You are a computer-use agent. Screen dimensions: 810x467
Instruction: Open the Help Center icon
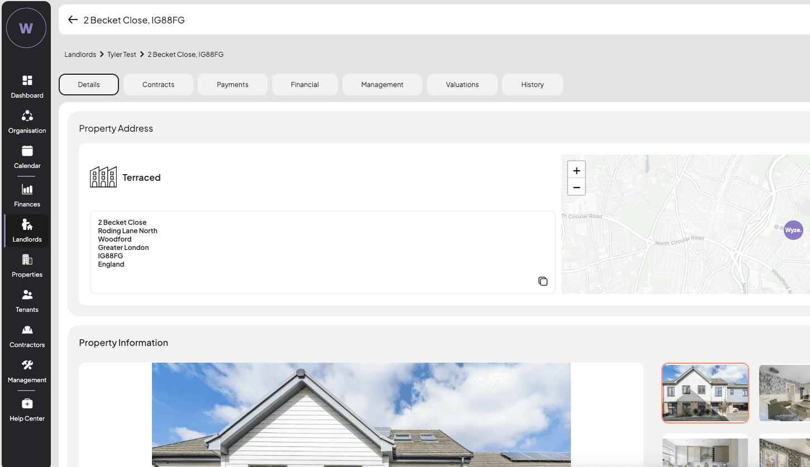(x=27, y=409)
